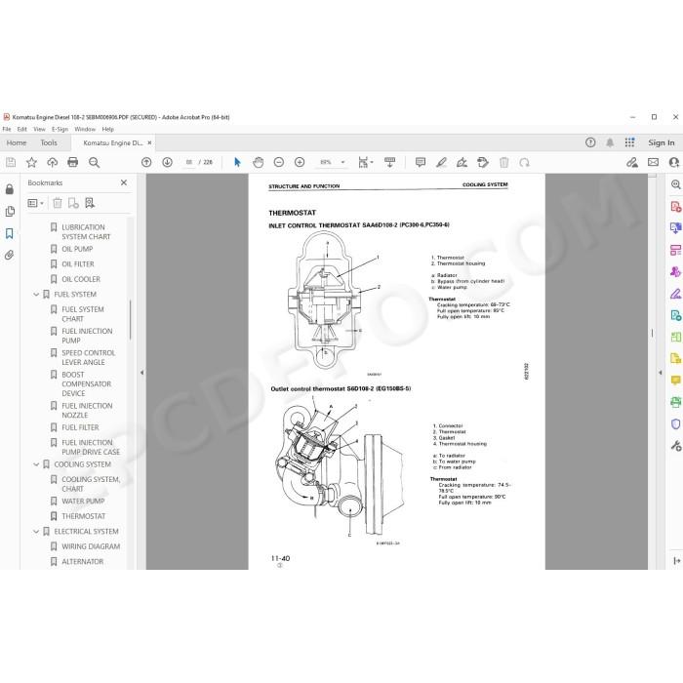Click the rotate page icon

[x=525, y=163]
